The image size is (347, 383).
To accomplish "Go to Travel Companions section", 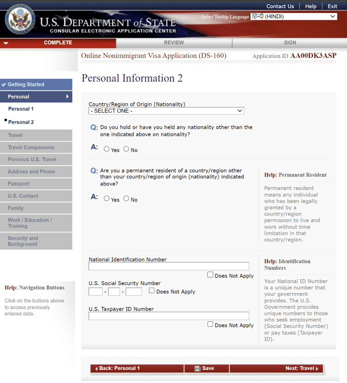I will (36, 148).
